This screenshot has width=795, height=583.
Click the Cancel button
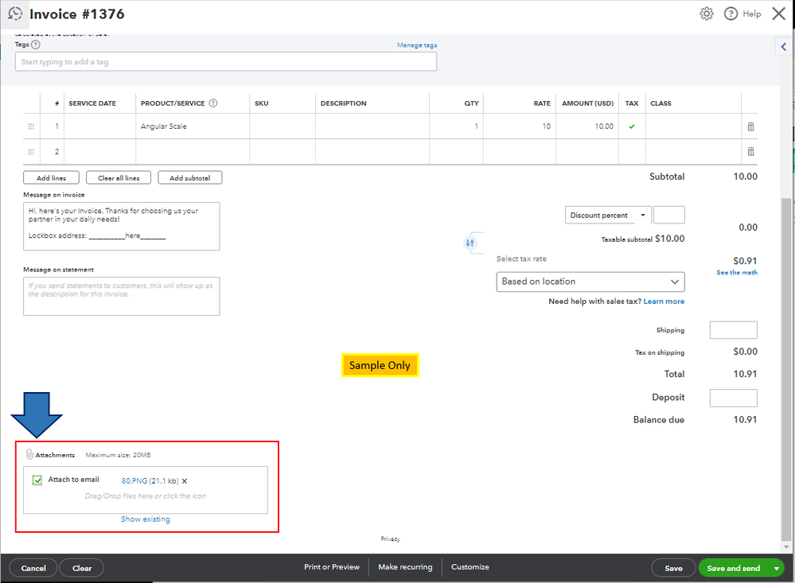coord(33,569)
